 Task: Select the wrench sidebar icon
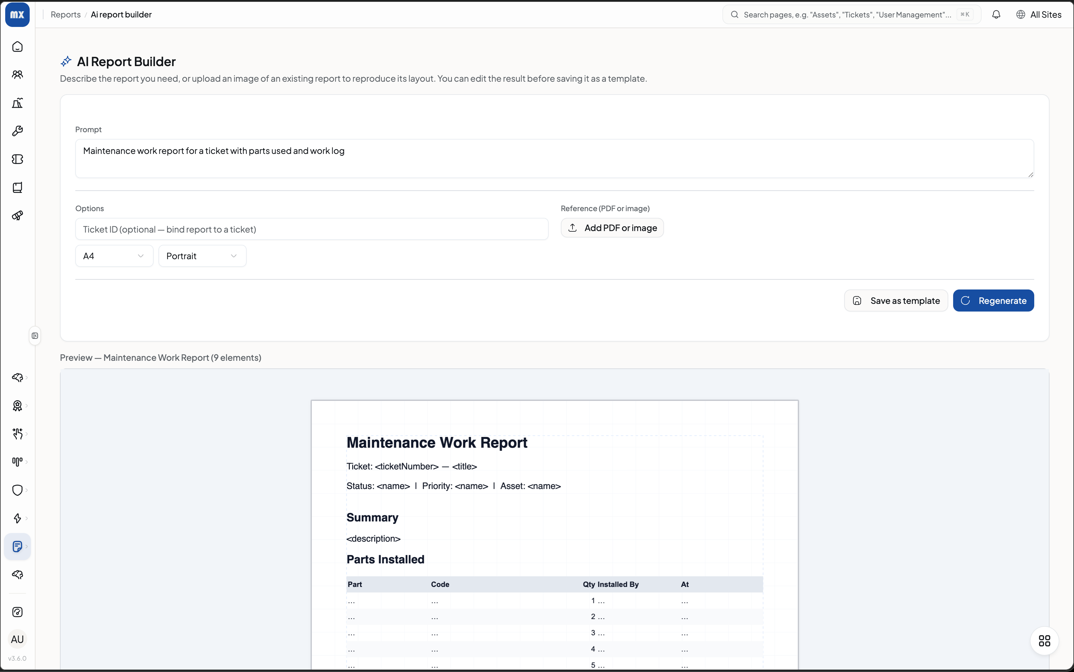click(x=17, y=131)
